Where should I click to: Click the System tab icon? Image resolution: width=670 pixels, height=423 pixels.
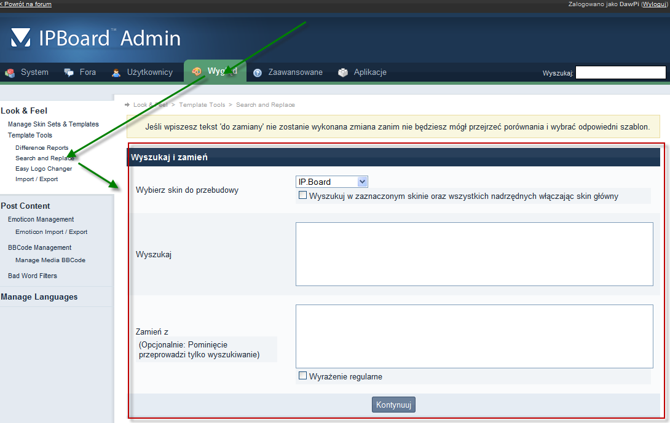pyautogui.click(x=10, y=72)
